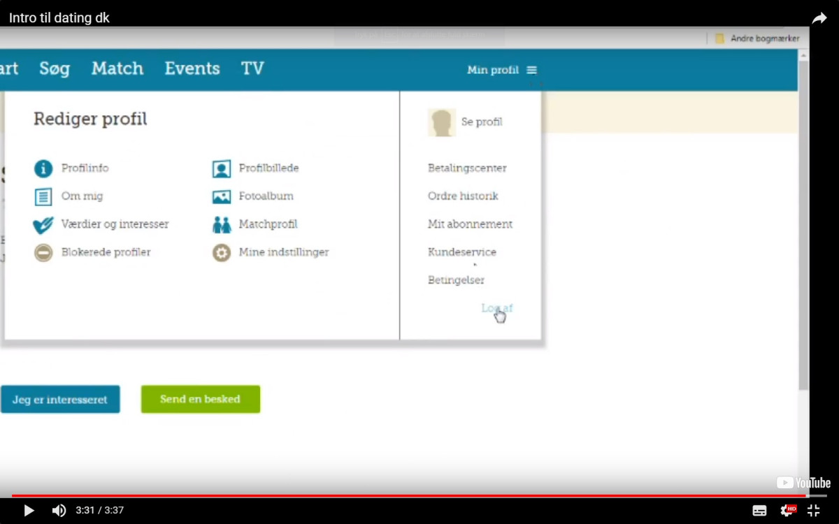
Task: Open the Match menu
Action: coord(117,68)
